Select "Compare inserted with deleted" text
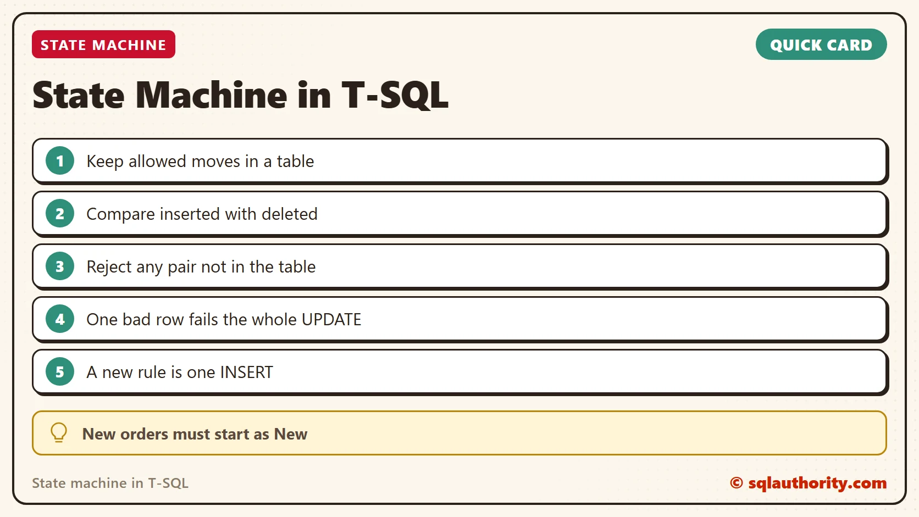 [x=202, y=214]
